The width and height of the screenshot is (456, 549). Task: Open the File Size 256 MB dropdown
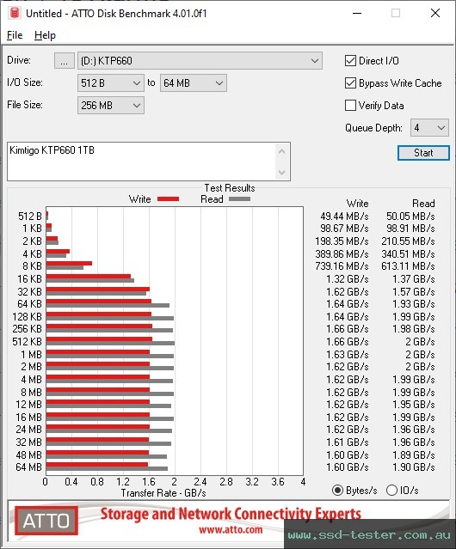(x=111, y=106)
